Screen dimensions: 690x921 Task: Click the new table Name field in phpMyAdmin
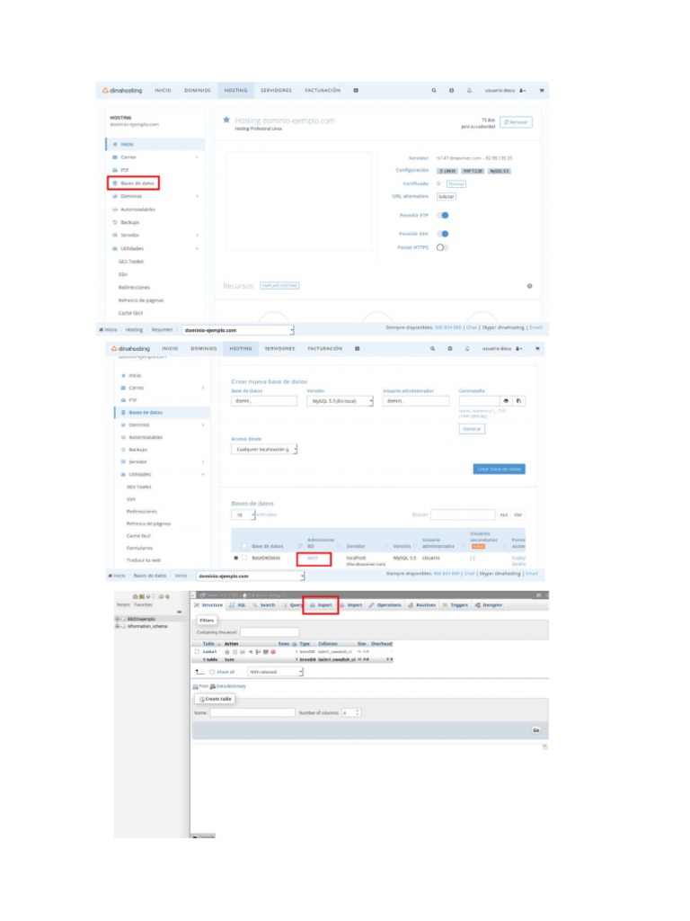coord(252,712)
